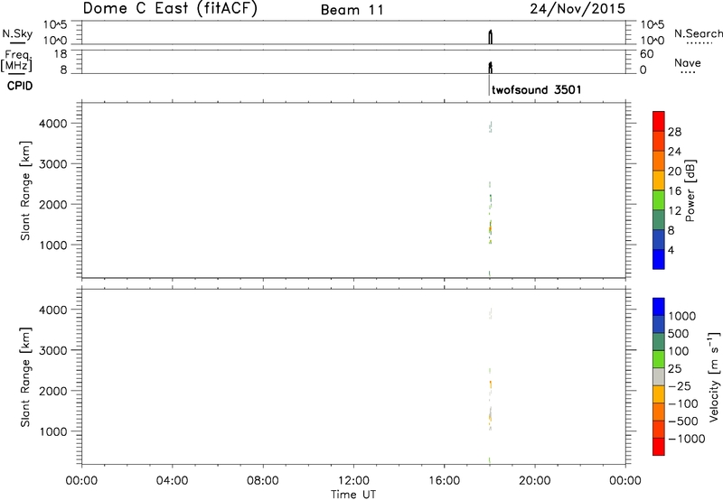
Task: Click the '08:00' time axis label
Action: click(263, 481)
